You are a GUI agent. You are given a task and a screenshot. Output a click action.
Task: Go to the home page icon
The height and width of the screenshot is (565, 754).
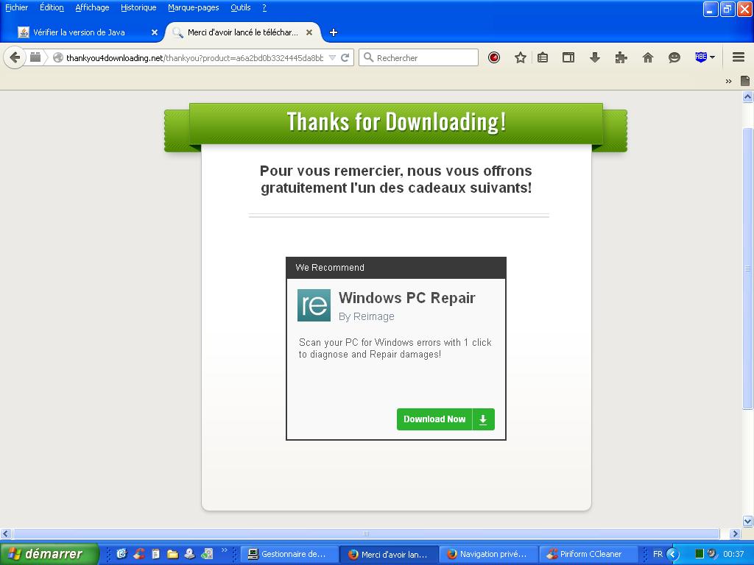648,57
